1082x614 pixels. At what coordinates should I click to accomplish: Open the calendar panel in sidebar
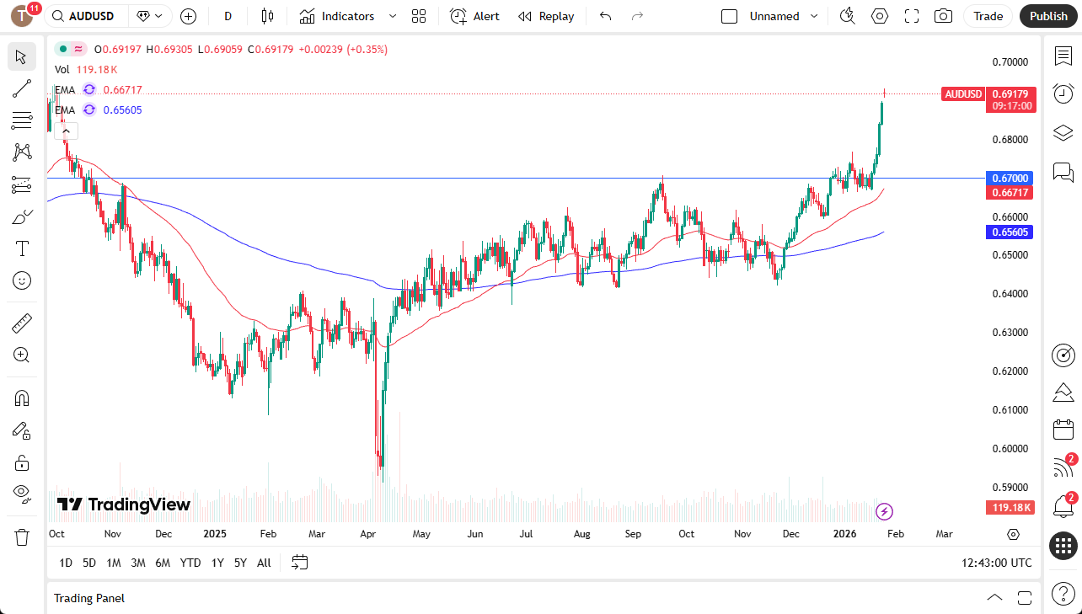1063,430
